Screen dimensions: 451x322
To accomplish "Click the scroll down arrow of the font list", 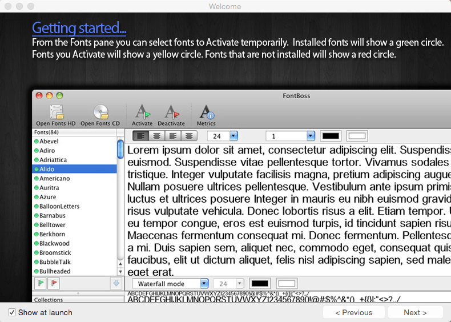I will point(120,271).
